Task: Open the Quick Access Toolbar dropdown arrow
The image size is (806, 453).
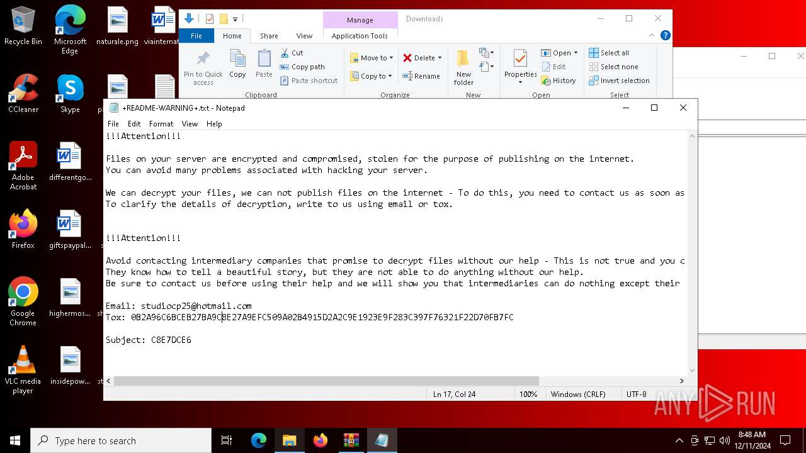Action: (x=235, y=20)
